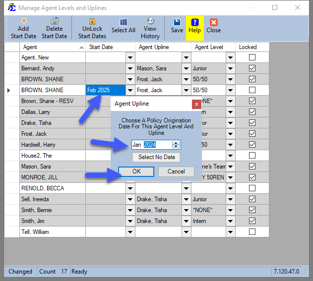Select agent cell Drake, Tisha
Viewport: 313px width, 281px height.
click(x=53, y=123)
